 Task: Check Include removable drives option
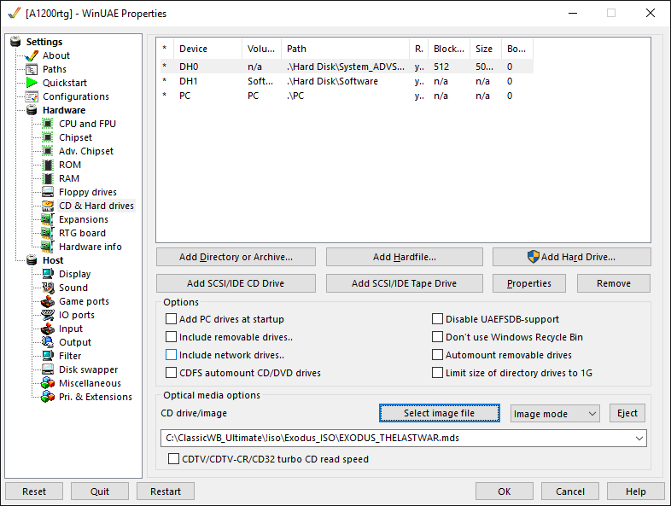click(x=172, y=337)
